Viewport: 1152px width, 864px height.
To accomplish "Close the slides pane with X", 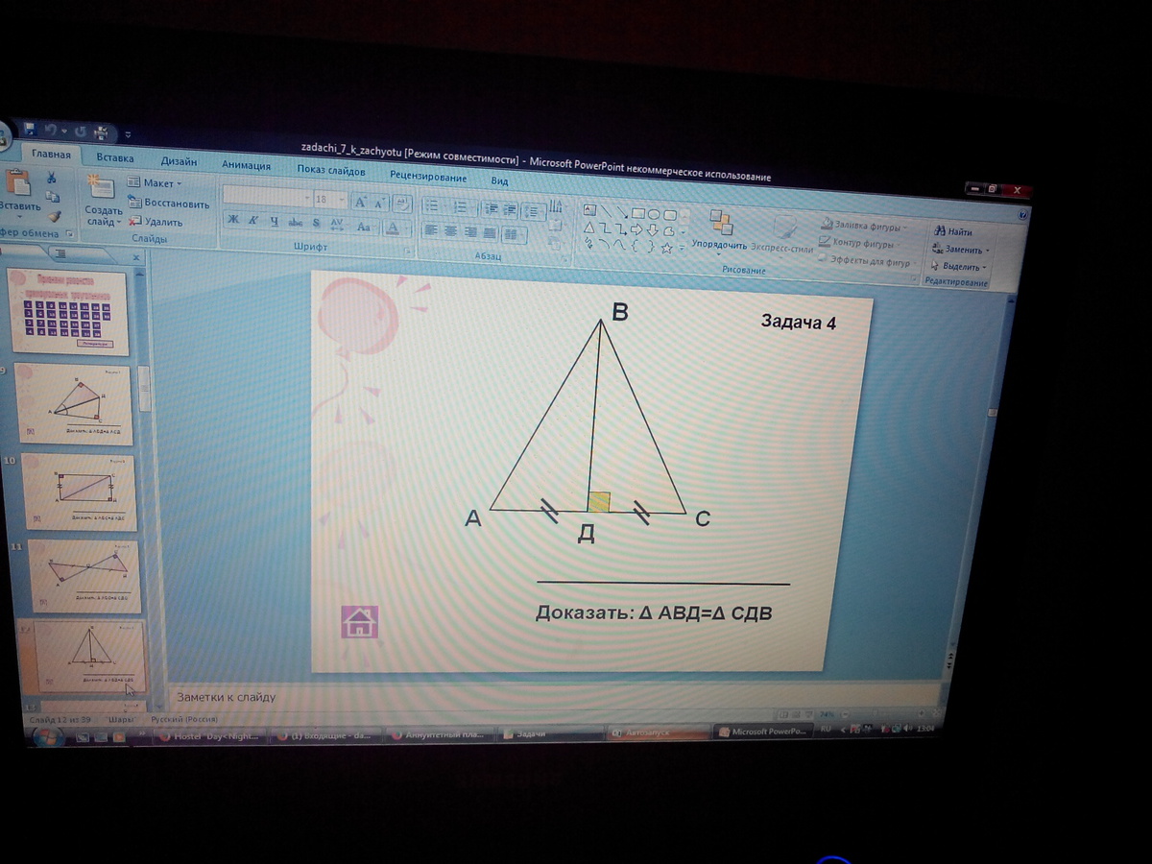I will point(136,257).
